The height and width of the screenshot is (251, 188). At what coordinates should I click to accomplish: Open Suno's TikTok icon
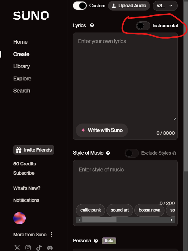39,247
